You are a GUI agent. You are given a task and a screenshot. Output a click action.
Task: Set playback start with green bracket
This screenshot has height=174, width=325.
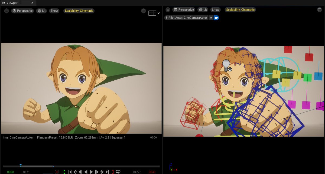[64, 172]
